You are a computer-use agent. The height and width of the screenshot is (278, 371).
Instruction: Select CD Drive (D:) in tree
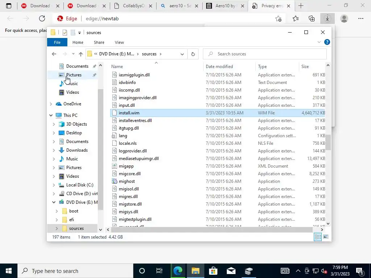(82, 194)
